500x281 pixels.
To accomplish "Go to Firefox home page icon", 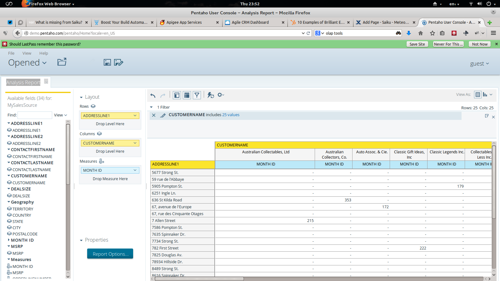I will point(421,33).
